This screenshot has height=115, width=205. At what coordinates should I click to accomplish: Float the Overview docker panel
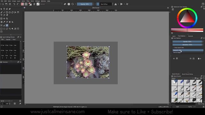(x=18, y=62)
